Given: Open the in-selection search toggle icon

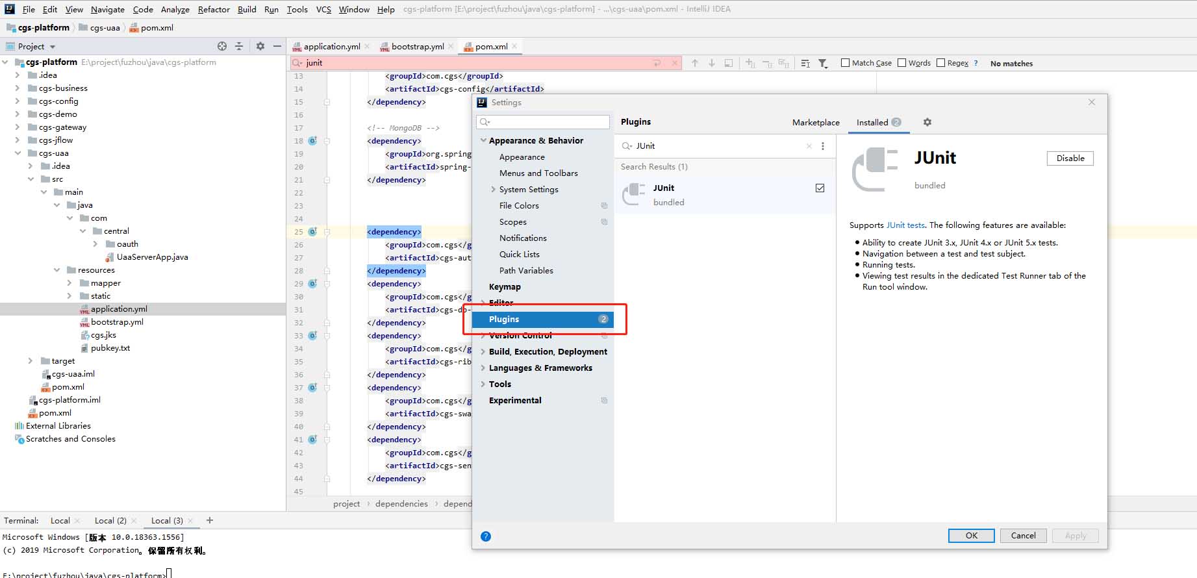Looking at the screenshot, I should (x=805, y=63).
